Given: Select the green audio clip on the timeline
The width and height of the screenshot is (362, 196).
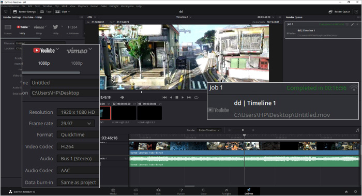Looking at the screenshot, I should (244, 161).
